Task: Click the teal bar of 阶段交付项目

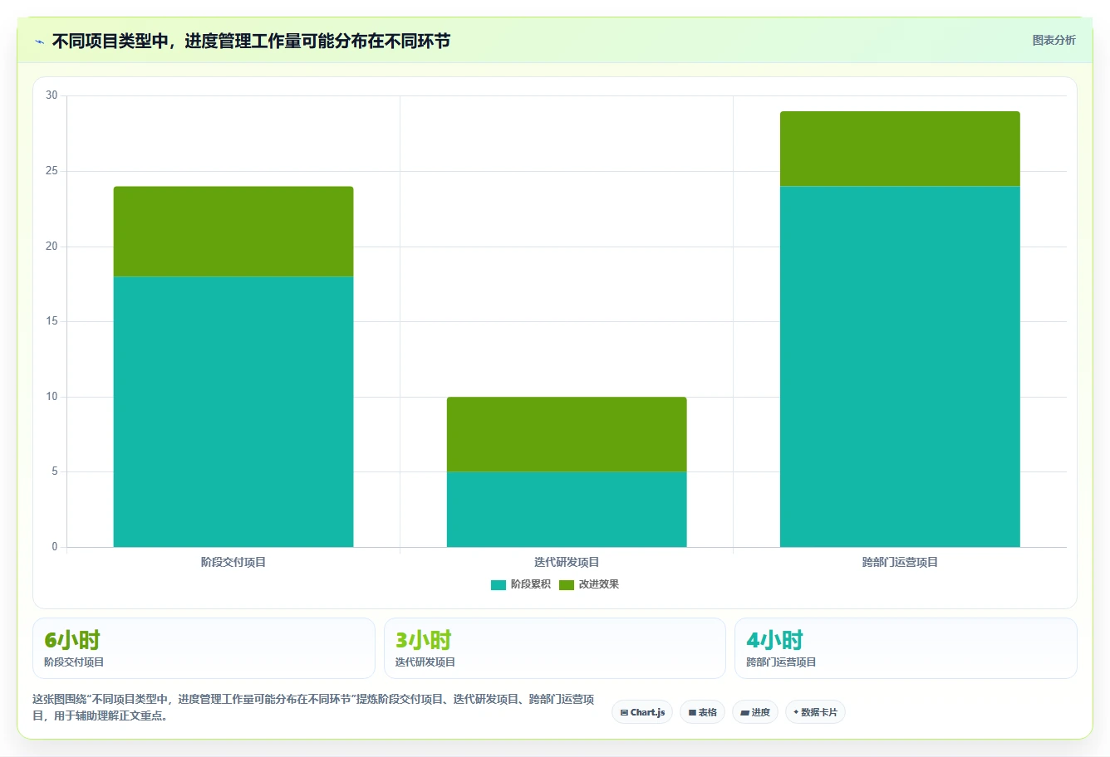Action: (233, 412)
